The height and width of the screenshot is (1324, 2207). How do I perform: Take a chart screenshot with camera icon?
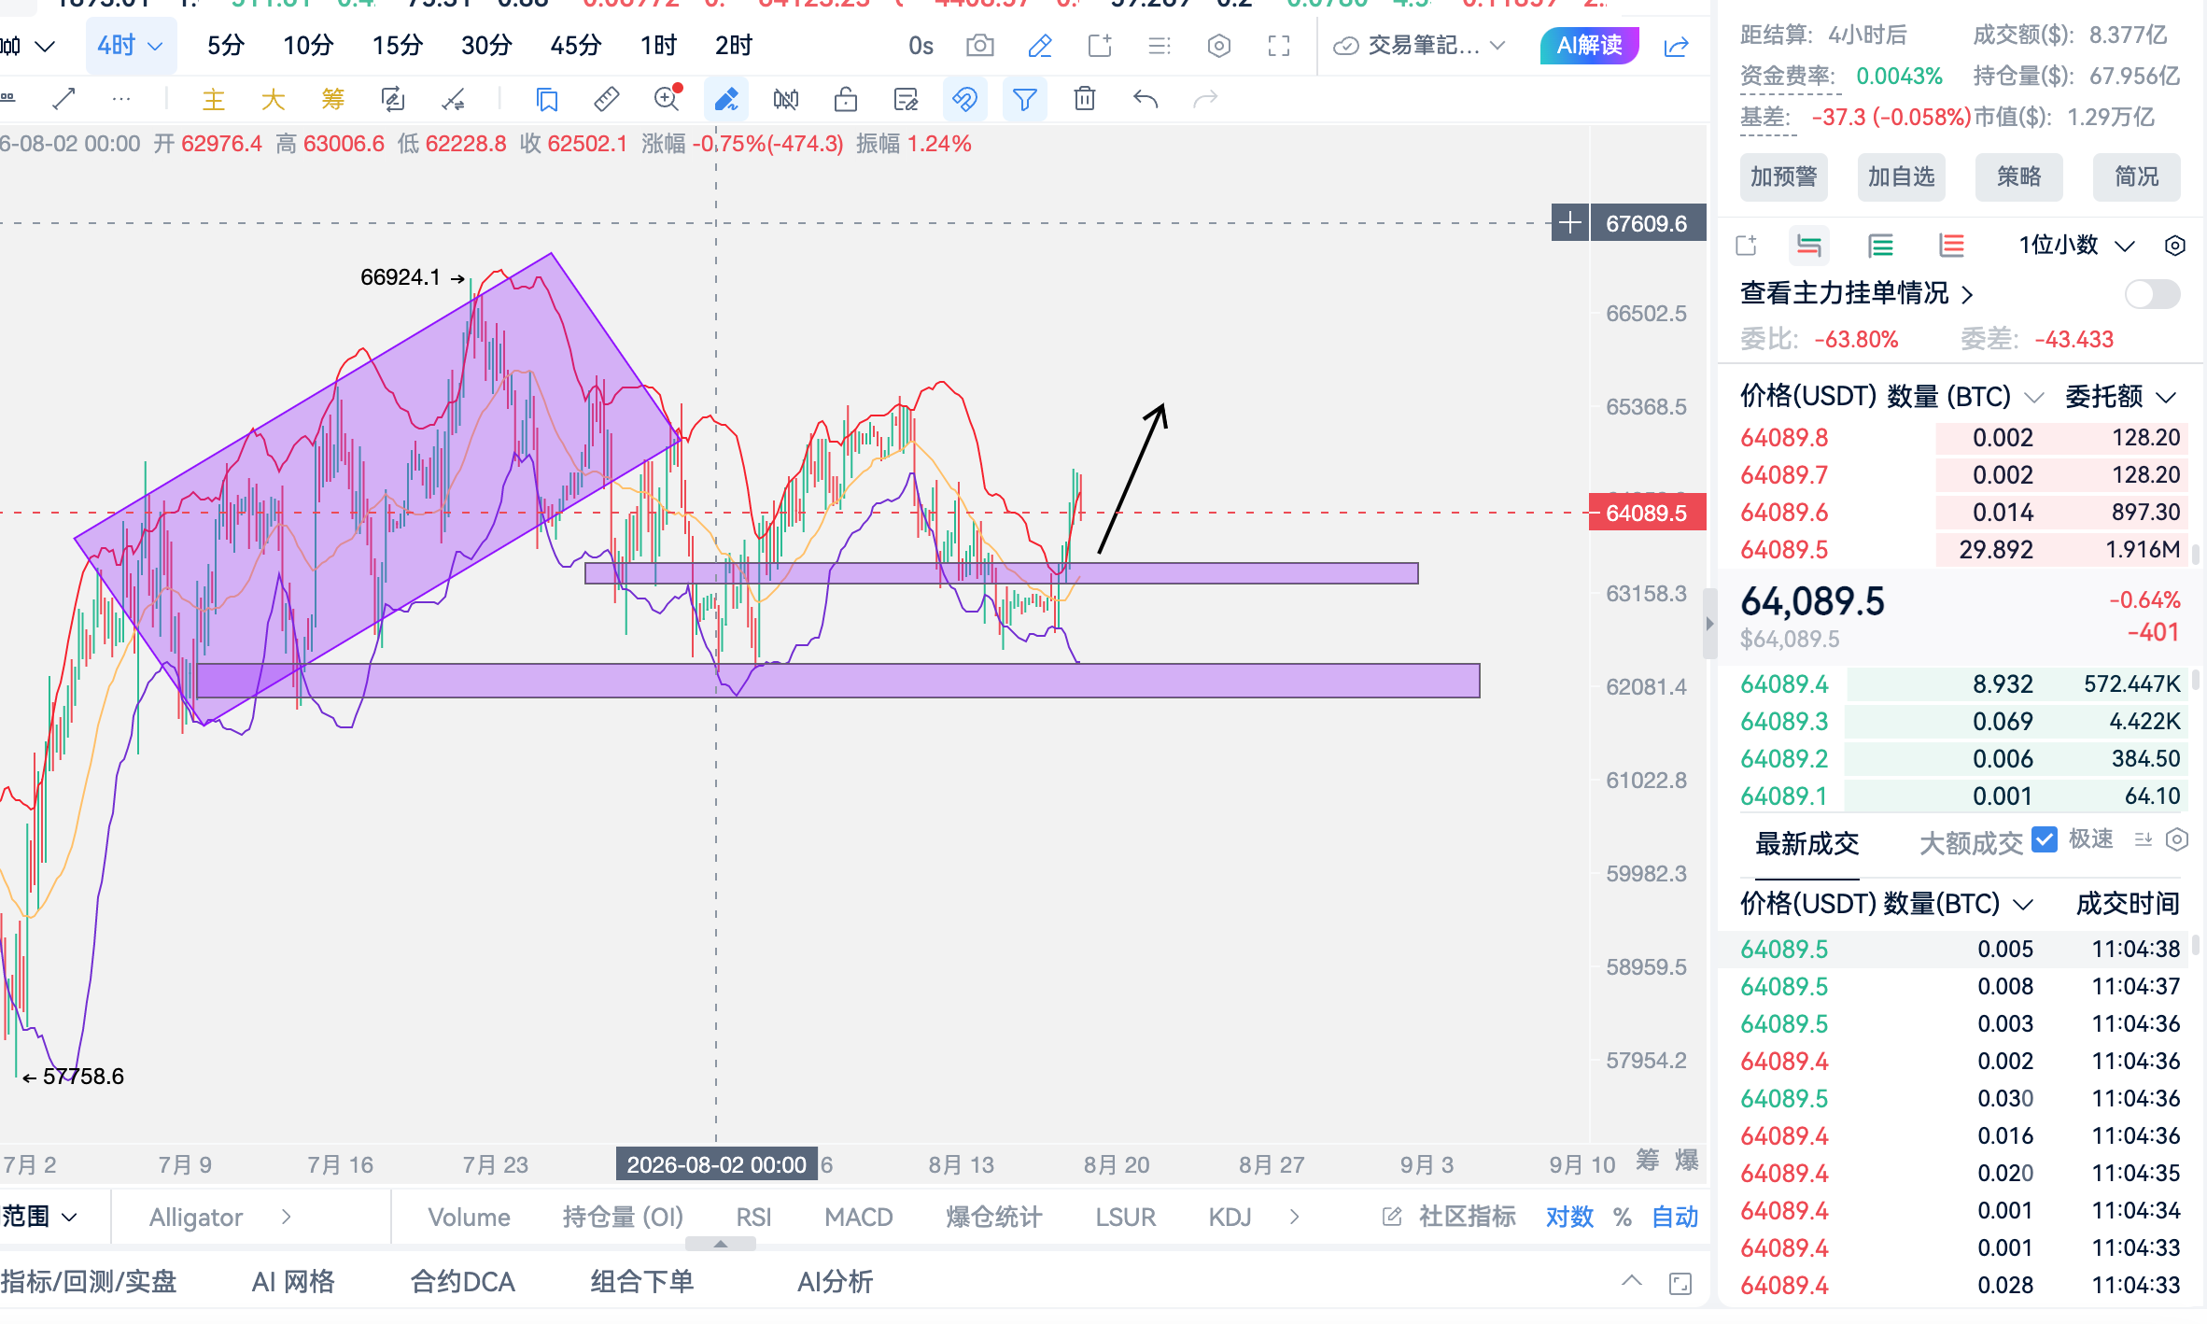[979, 46]
